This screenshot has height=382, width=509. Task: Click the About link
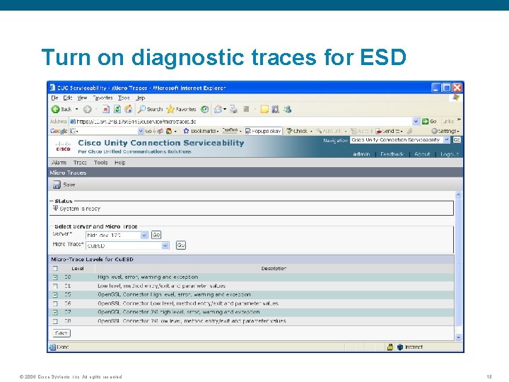point(422,154)
